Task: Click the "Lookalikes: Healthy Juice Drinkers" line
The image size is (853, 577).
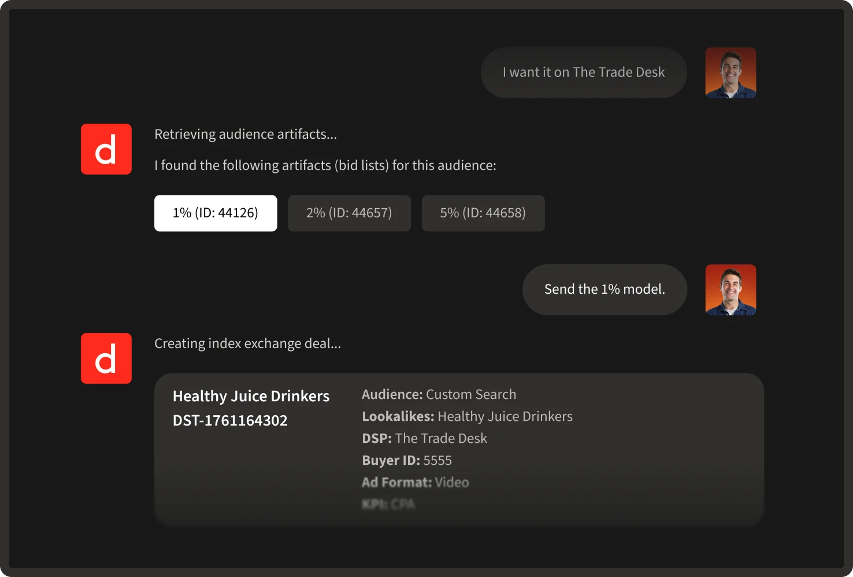Action: coord(467,416)
